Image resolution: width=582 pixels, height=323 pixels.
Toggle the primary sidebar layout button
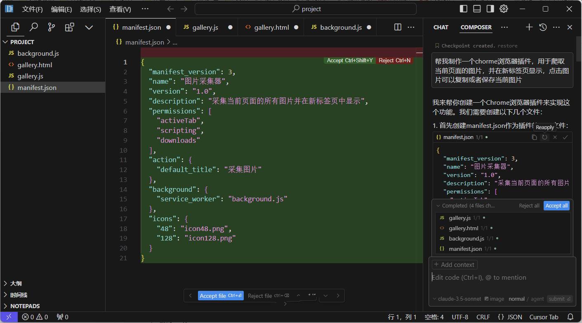click(464, 9)
